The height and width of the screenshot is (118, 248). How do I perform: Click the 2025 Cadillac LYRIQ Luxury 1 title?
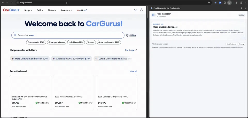113,97
